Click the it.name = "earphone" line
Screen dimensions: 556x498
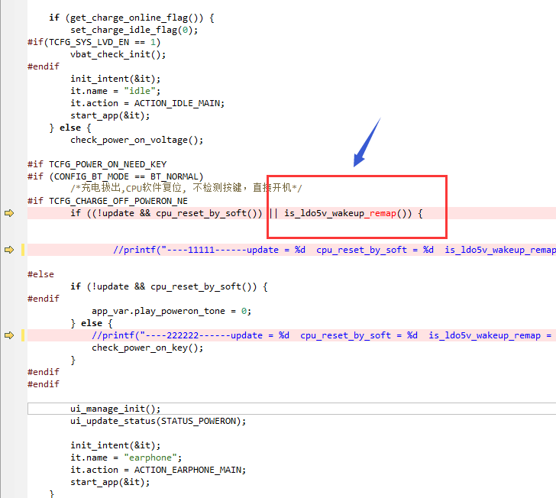[x=126, y=458]
